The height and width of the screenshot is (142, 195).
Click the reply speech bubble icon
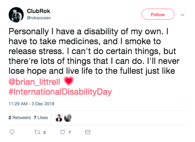click(12, 132)
